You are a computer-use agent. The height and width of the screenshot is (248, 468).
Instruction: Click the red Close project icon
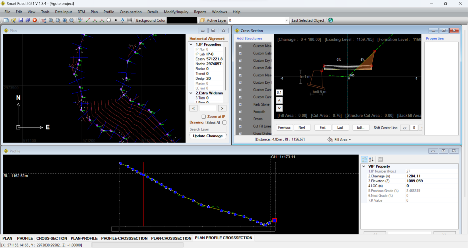tap(35, 20)
